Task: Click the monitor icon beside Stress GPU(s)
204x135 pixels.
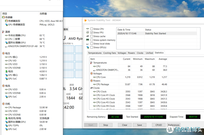Action: 88,47
